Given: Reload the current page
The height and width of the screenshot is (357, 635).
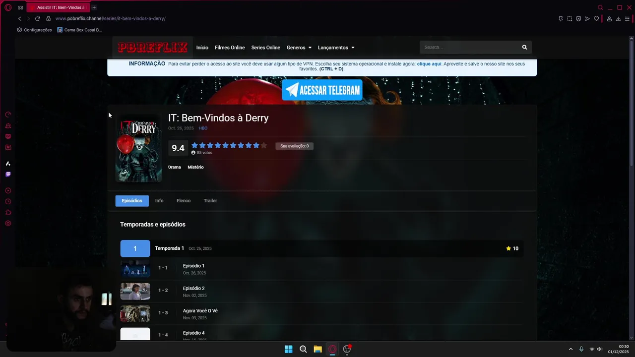Looking at the screenshot, I should click(x=37, y=18).
